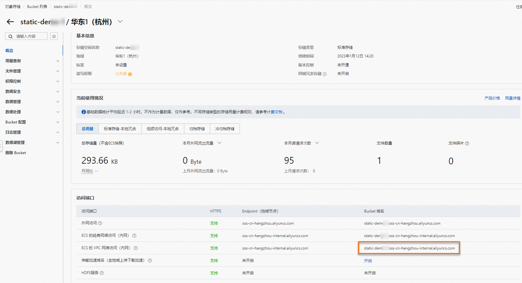The width and height of the screenshot is (522, 283).
Task: Click help icon next to HDFS服务
Action: (x=102, y=273)
